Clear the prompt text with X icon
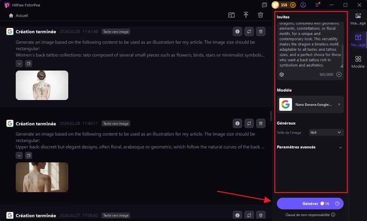367x221 pixels. click(x=339, y=74)
